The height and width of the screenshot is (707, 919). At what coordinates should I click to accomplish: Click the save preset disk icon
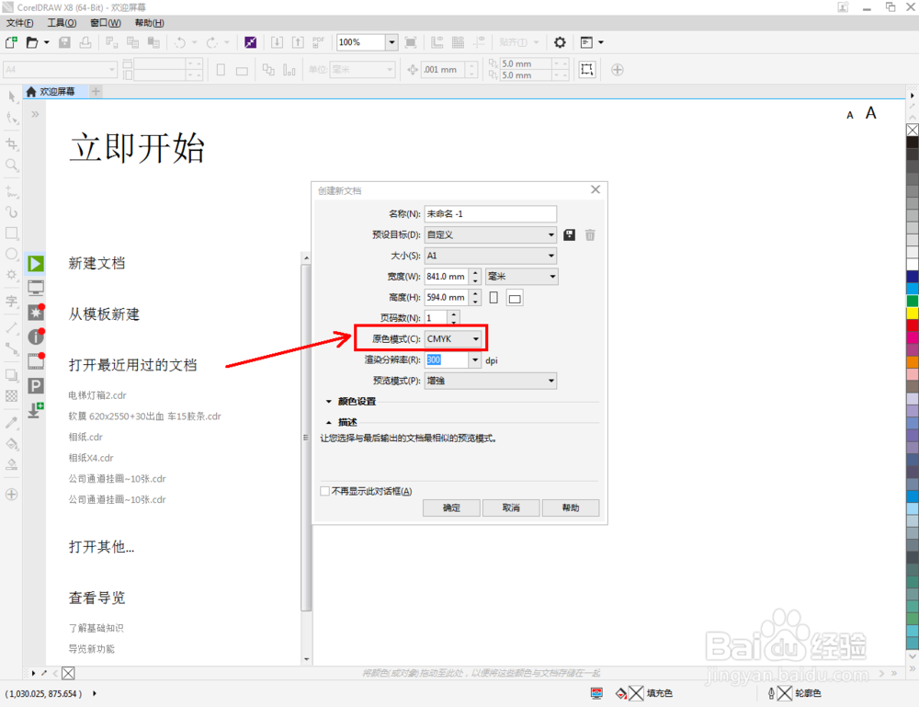point(569,235)
